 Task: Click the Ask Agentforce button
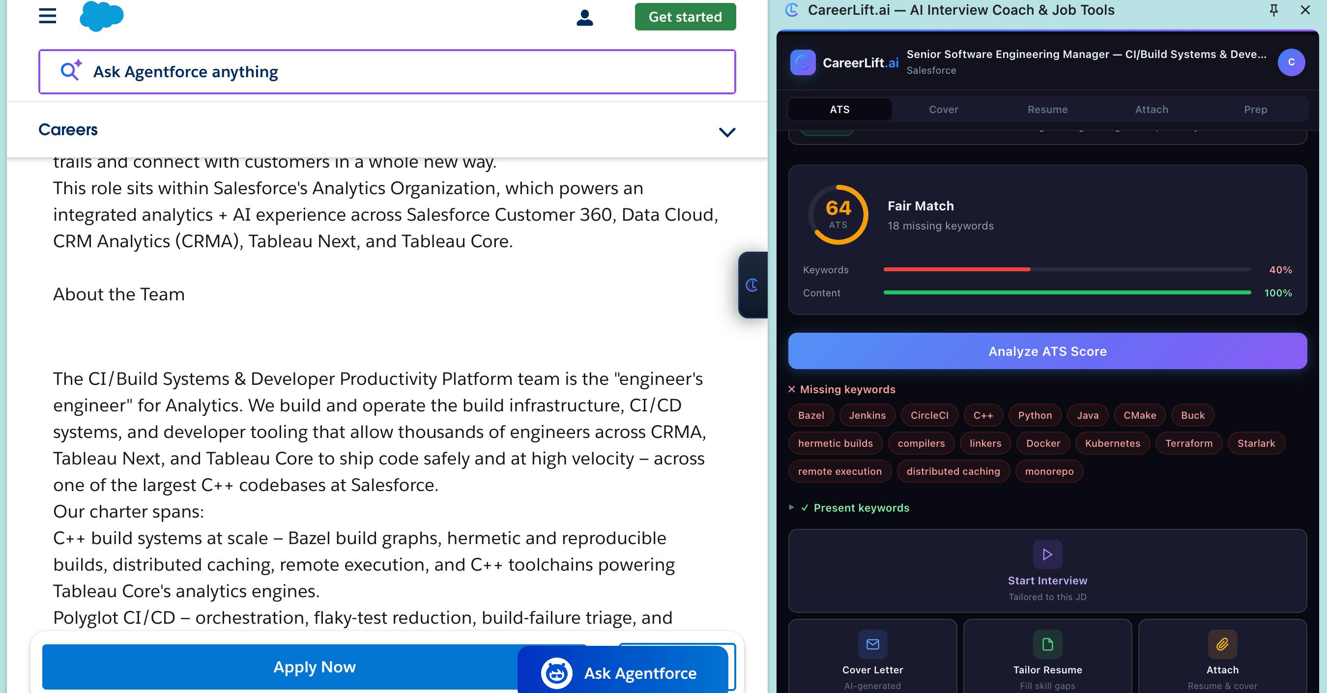(x=623, y=670)
